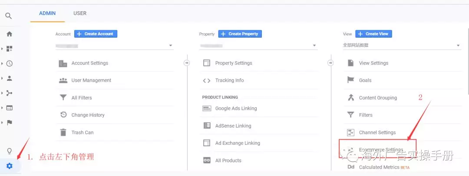Click the Create View button

[x=374, y=34]
